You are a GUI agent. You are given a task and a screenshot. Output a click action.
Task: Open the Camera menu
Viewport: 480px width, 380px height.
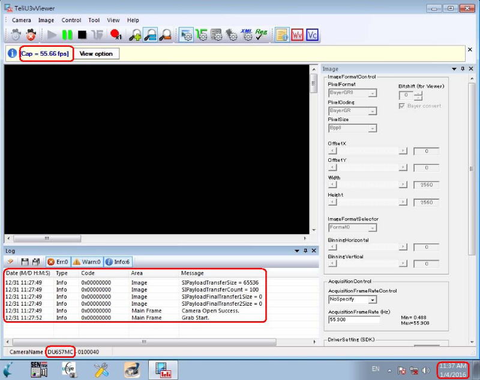[22, 20]
